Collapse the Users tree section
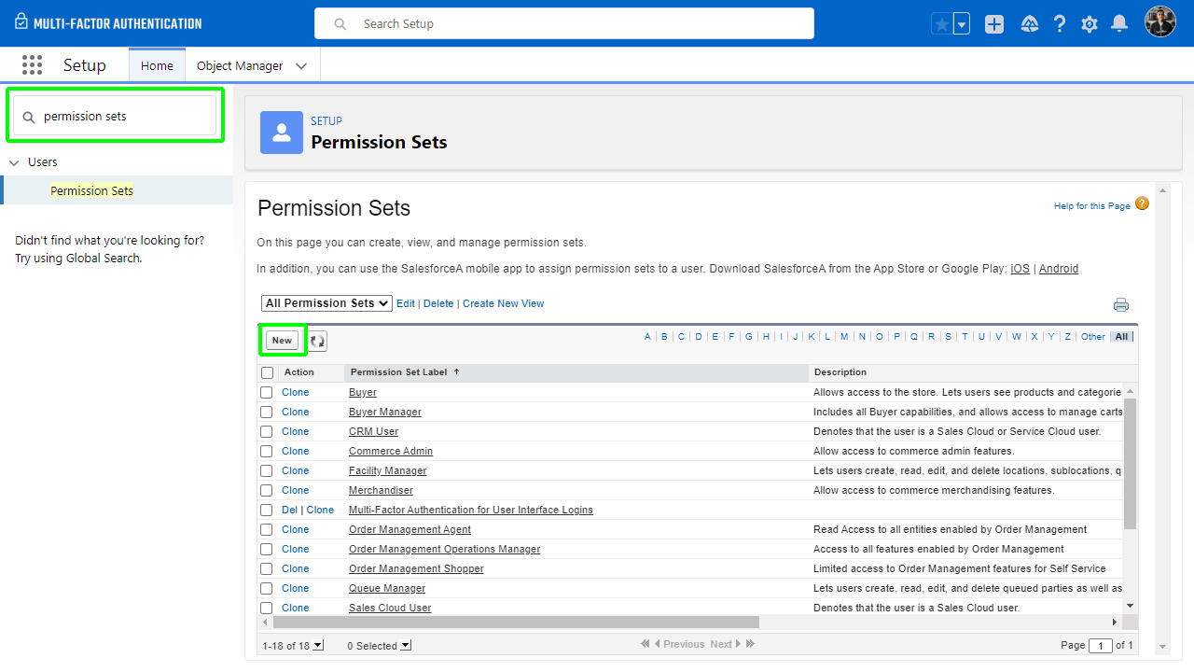 coord(14,162)
